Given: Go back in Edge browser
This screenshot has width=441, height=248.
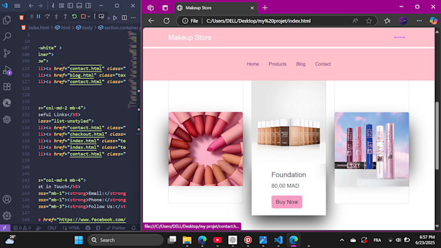Looking at the screenshot, I should tap(151, 21).
